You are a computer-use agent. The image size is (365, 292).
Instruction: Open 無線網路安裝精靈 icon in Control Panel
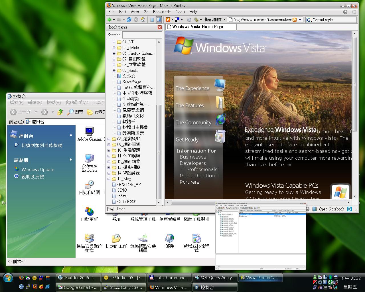[143, 243]
